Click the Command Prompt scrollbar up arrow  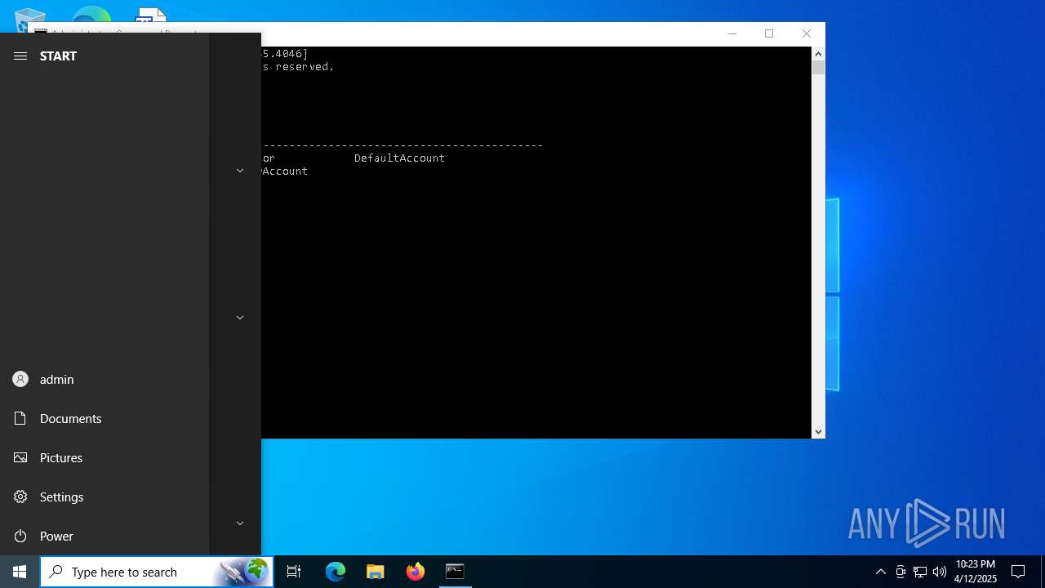(x=818, y=53)
